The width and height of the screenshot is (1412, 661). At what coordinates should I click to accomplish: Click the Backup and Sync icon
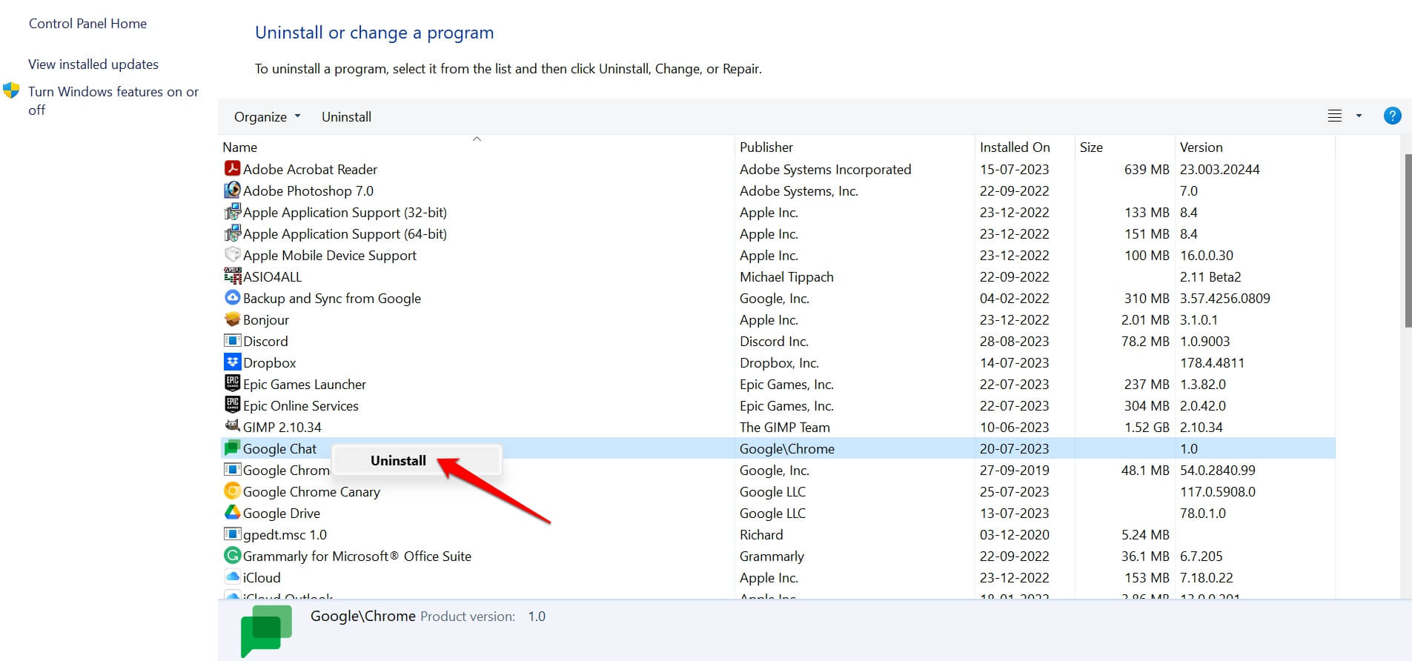(232, 298)
